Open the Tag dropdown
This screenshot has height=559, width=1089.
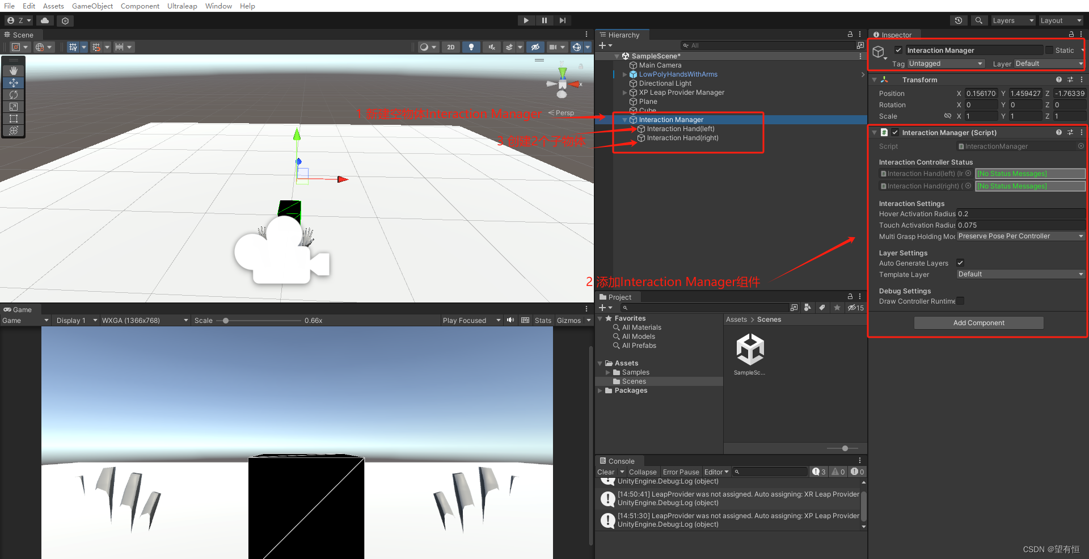click(946, 64)
